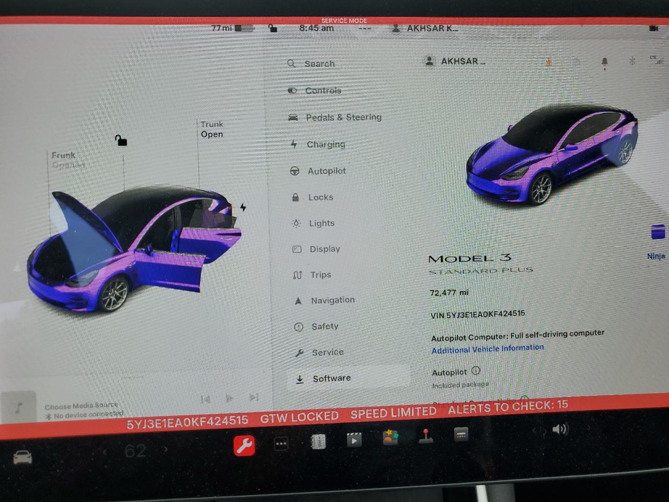Tap the AKHSAR profile in menu header
Image resolution: width=669 pixels, height=502 pixels.
pyautogui.click(x=455, y=61)
